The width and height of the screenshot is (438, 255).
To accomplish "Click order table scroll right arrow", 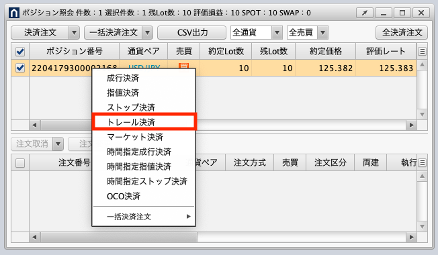I will point(411,238).
